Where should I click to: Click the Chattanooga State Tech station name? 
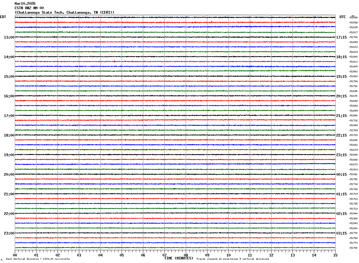[64, 12]
